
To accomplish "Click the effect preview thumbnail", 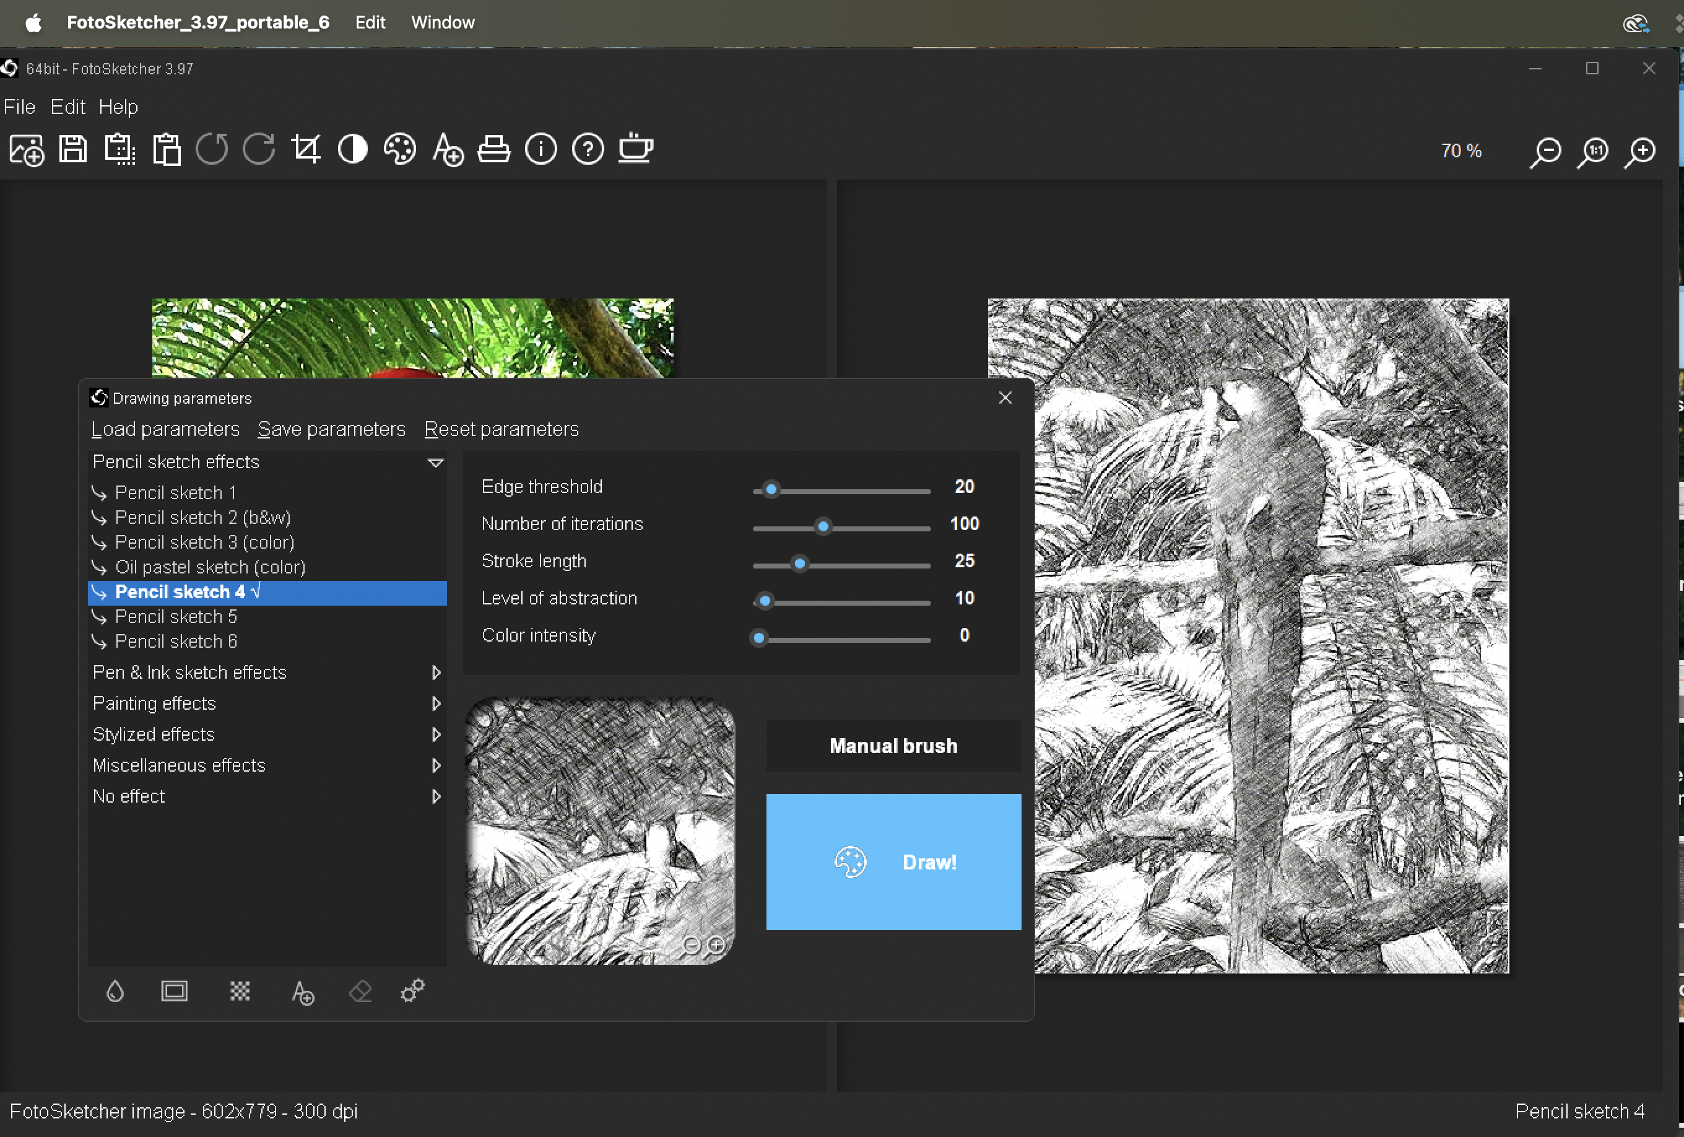I will (601, 830).
